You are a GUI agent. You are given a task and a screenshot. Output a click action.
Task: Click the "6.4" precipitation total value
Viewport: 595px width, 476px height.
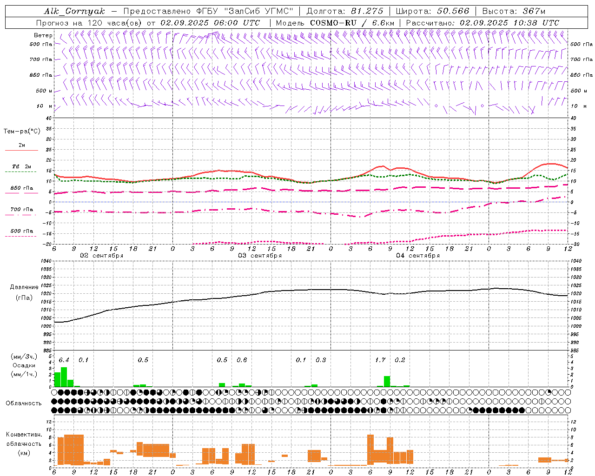coord(64,360)
